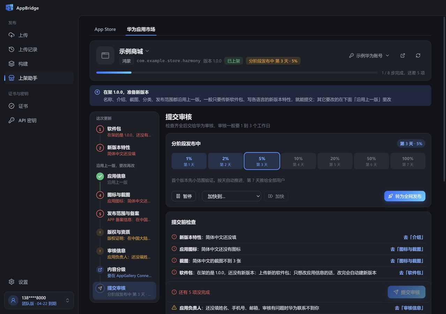Click the 分阶段发布中 第 3 天 · 5% header badge
Screen dimensions: 446x314
pyautogui.click(x=273, y=61)
